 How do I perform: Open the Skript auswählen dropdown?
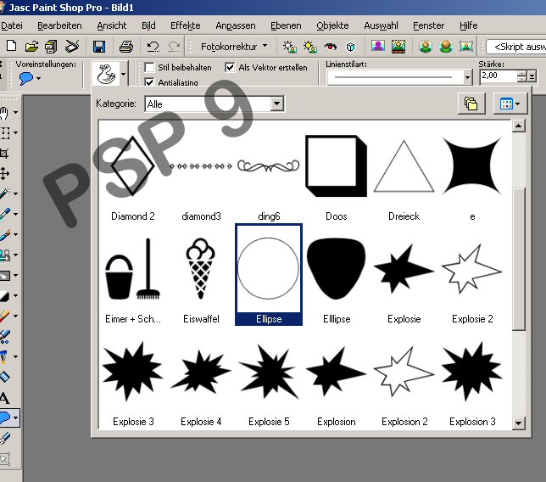point(516,47)
